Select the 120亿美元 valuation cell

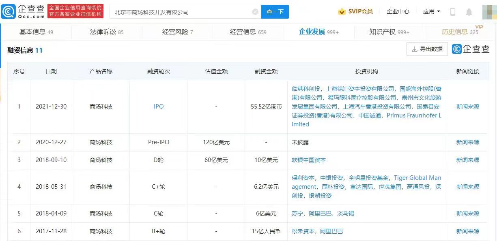216,142
